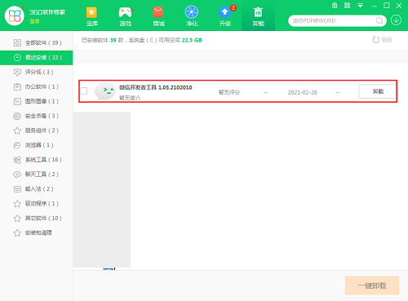Image resolution: width=408 pixels, height=301 pixels.
Task: Click the 登录 login link
Action: (x=34, y=21)
